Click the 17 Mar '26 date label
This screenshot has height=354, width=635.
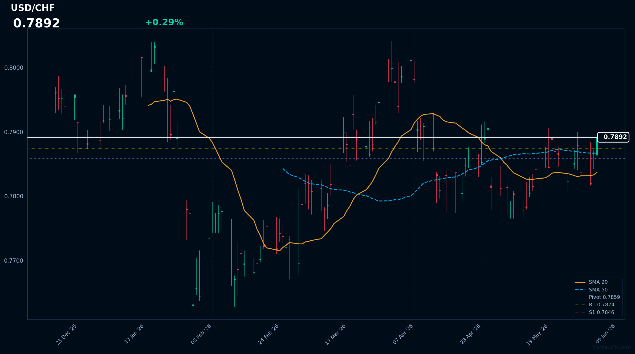coord(335,335)
